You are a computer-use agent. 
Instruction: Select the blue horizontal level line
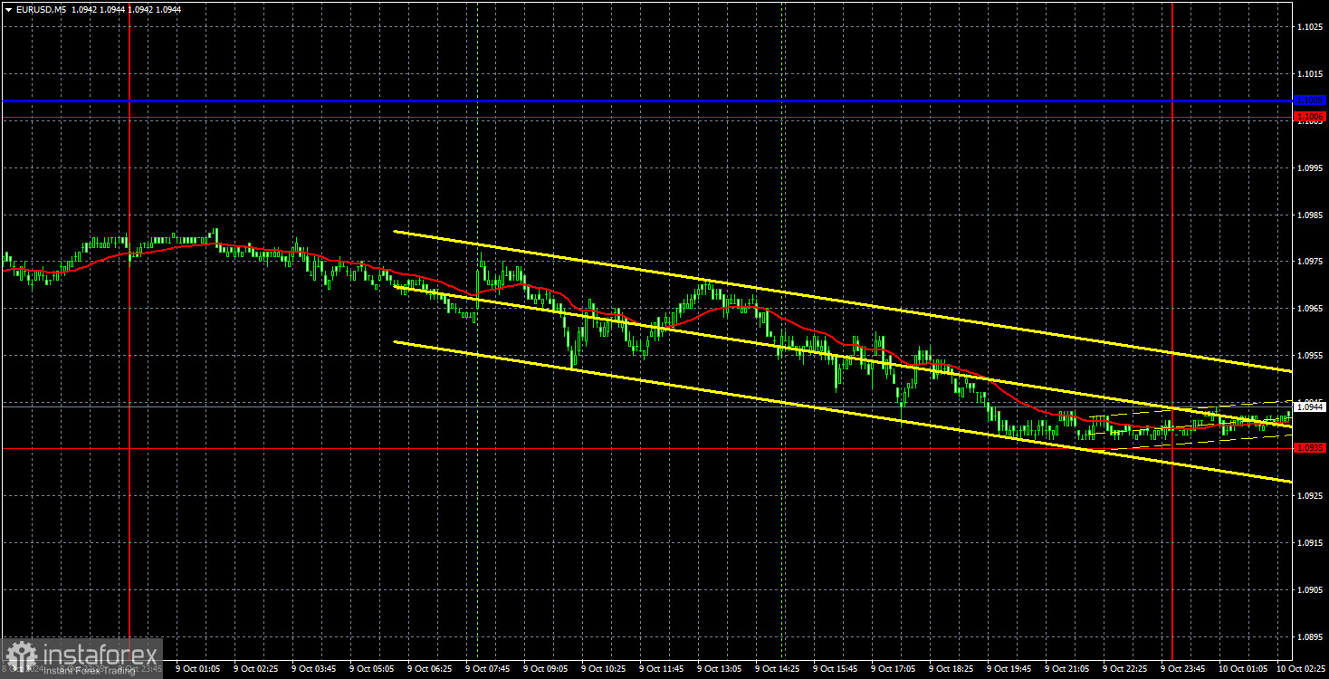pyautogui.click(x=646, y=100)
